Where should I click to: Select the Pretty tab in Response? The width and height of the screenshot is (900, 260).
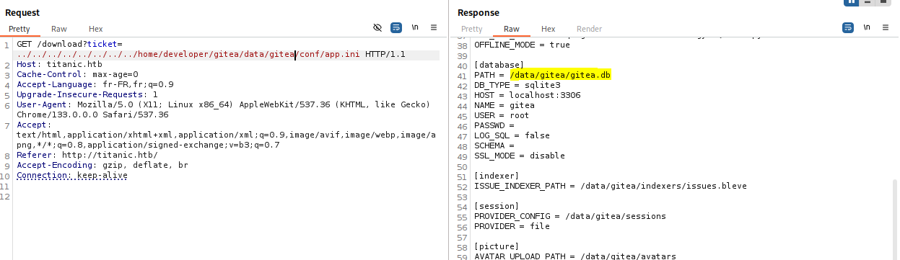[472, 29]
